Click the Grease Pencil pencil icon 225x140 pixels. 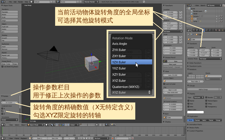pyautogui.click(x=165, y=61)
